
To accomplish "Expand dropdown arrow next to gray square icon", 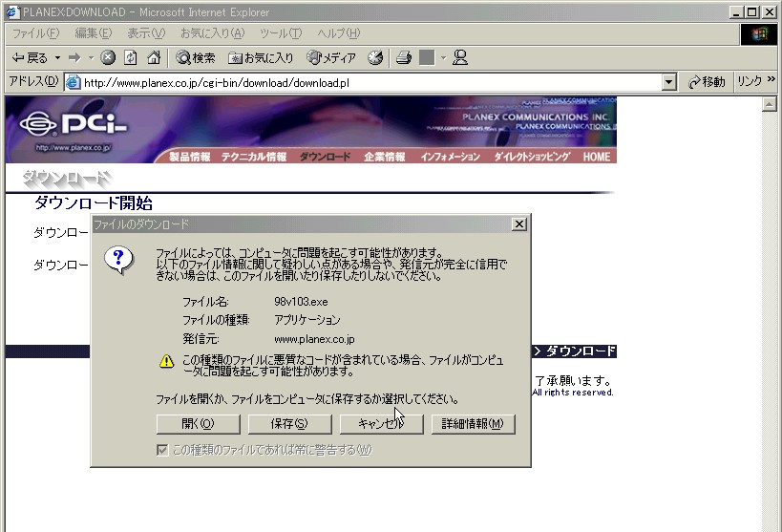I will [x=443, y=58].
